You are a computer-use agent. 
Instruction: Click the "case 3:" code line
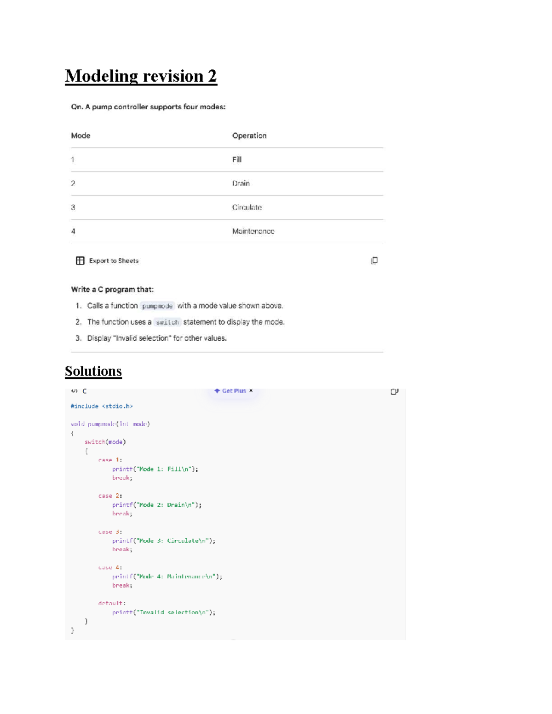point(110,531)
